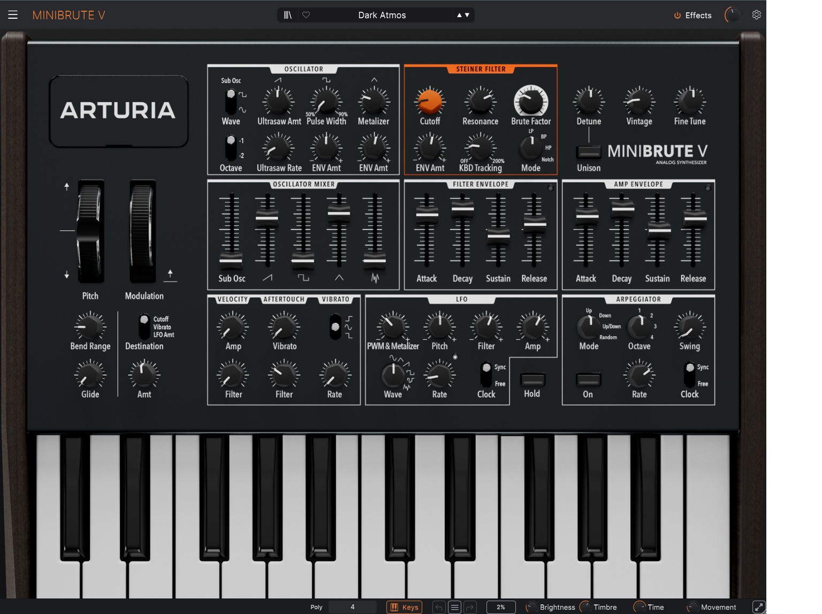This screenshot has height=614, width=822.
Task: Toggle the Hold button
Action: tap(532, 380)
